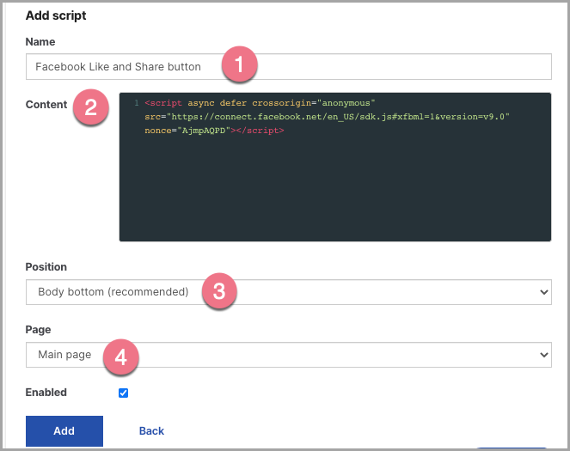The image size is (570, 451).
Task: Open the Page dropdown showing Main page
Action: (x=289, y=355)
